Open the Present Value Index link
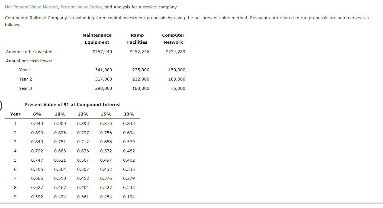 click(x=81, y=7)
